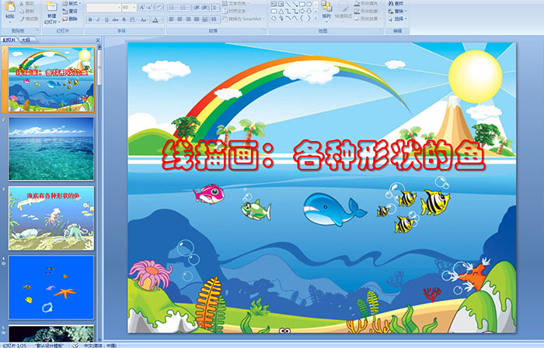Click Shape Outline (形状轮廓)
The height and width of the screenshot is (348, 544).
[367, 11]
